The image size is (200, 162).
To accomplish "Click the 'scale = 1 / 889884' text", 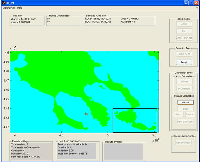I will (x=20, y=22).
